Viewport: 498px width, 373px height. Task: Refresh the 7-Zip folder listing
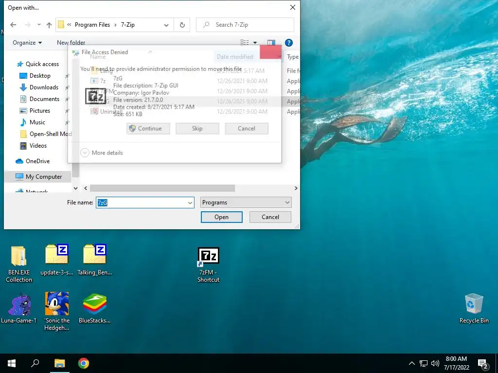point(182,25)
